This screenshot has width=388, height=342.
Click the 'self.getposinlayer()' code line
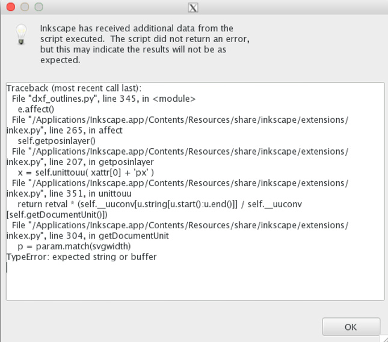[57, 141]
